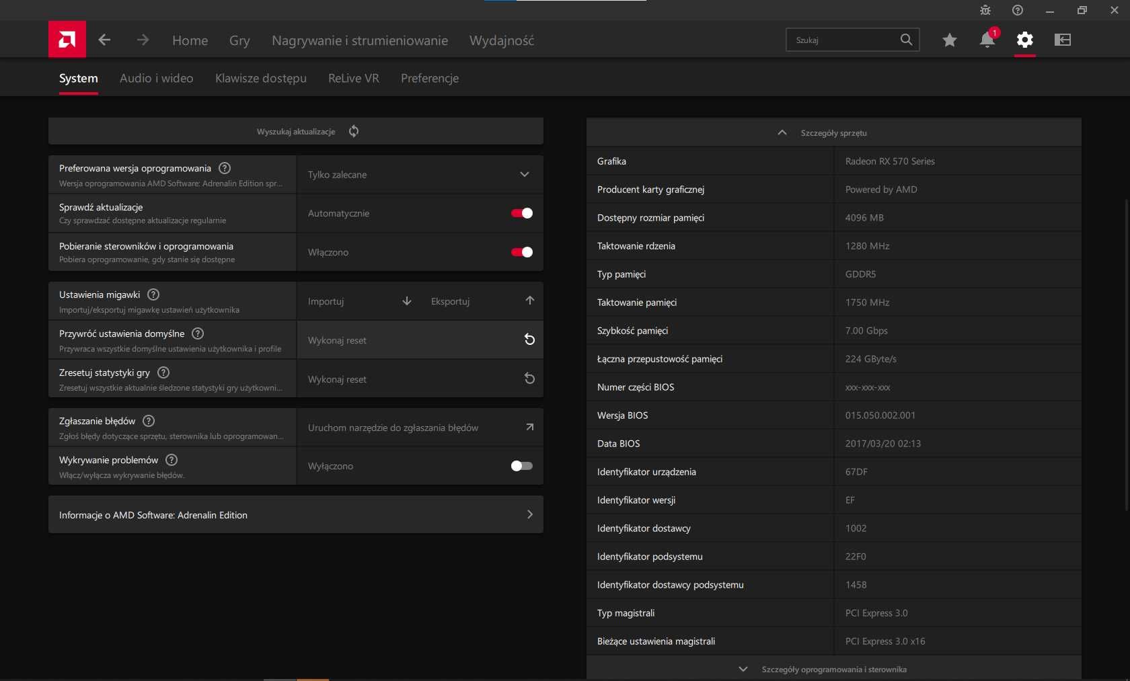Viewport: 1130px width, 681px height.
Task: Click the GDDR5 memory type value
Action: point(860,274)
